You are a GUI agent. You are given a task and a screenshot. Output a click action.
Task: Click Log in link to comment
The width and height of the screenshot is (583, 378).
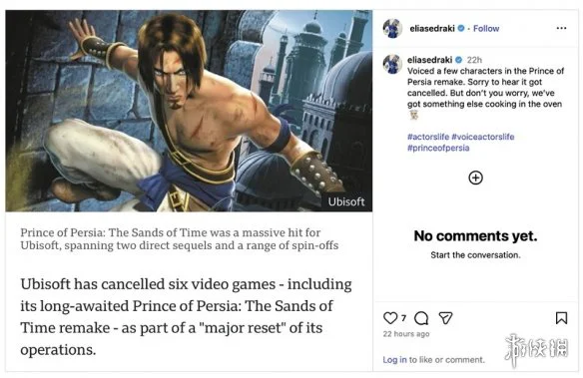[394, 360]
